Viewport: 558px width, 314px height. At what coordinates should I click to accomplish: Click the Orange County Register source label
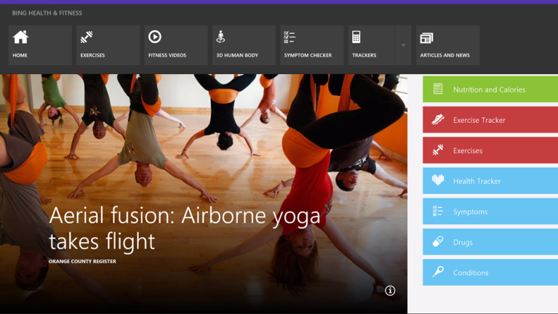coord(82,262)
